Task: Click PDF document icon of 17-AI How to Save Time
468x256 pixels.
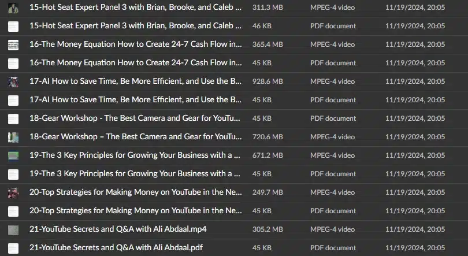Action: [x=13, y=101]
